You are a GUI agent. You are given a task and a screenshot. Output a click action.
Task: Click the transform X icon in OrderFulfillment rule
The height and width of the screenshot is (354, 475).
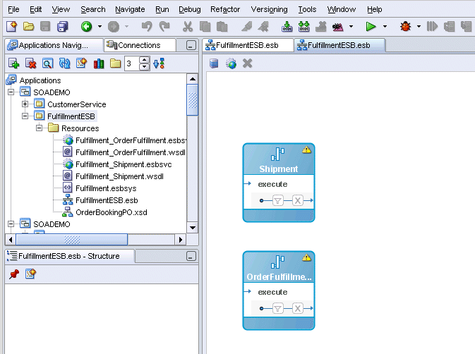(x=298, y=308)
